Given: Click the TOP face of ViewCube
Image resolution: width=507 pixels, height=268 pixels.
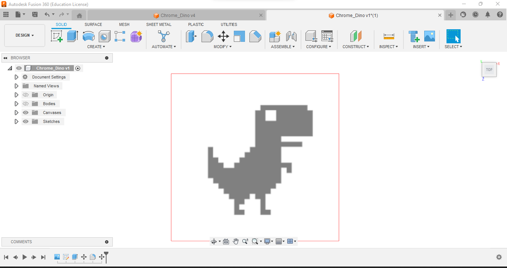Looking at the screenshot, I should click(x=489, y=70).
